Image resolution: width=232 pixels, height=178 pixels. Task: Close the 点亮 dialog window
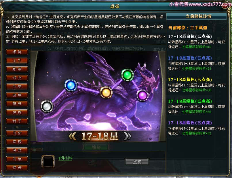click(x=225, y=6)
